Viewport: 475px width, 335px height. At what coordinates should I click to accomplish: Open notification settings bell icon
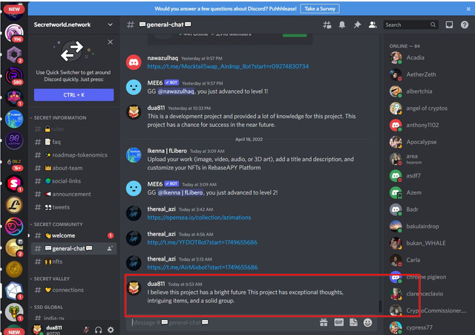pos(342,25)
